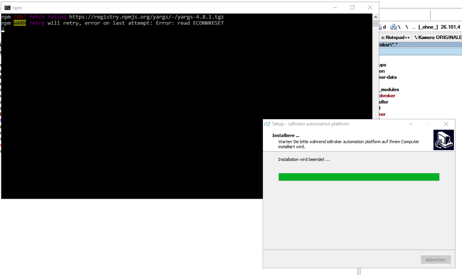Click the path bar ending in 'roker\*.*'
Viewport: 462px width, 275px height.
pos(420,45)
